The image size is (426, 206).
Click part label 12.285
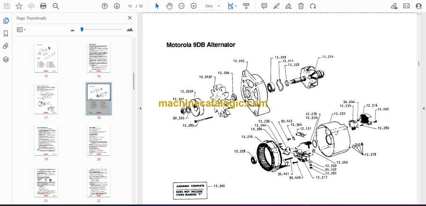(188, 125)
